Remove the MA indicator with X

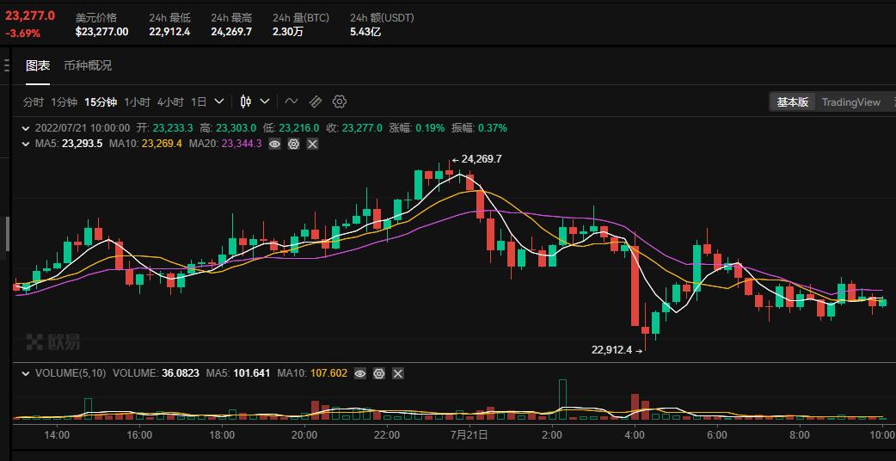pos(312,144)
